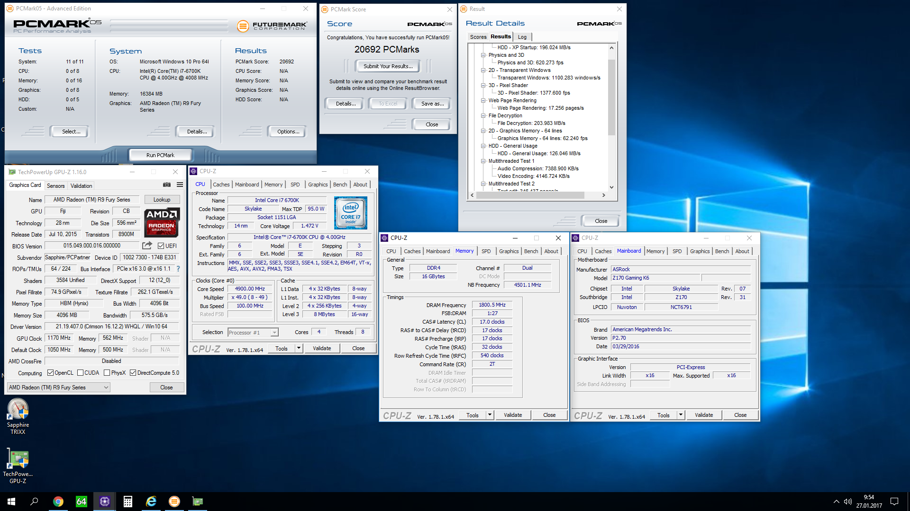Collapse the File Decryption tree node
The width and height of the screenshot is (910, 511).
(x=483, y=116)
